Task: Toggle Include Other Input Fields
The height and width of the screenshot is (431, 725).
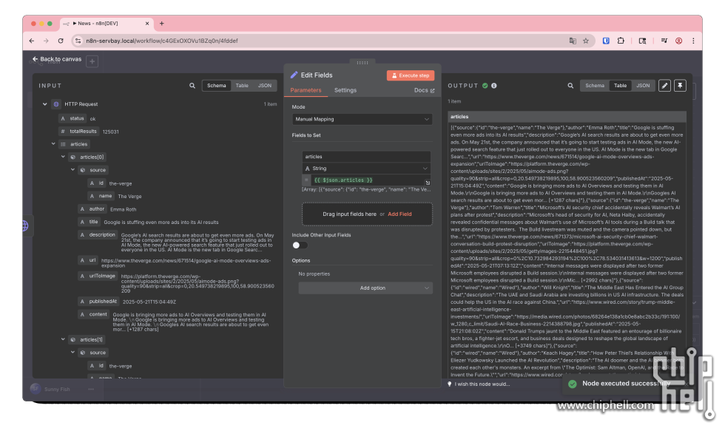Action: click(x=300, y=245)
